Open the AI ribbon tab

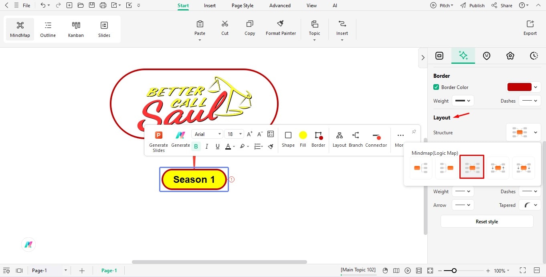(x=335, y=6)
